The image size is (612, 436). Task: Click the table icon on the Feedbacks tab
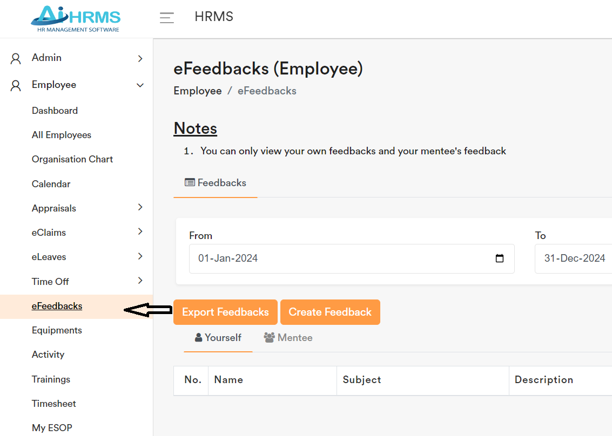190,182
